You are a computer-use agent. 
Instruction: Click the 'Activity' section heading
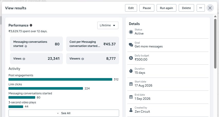click(14, 69)
